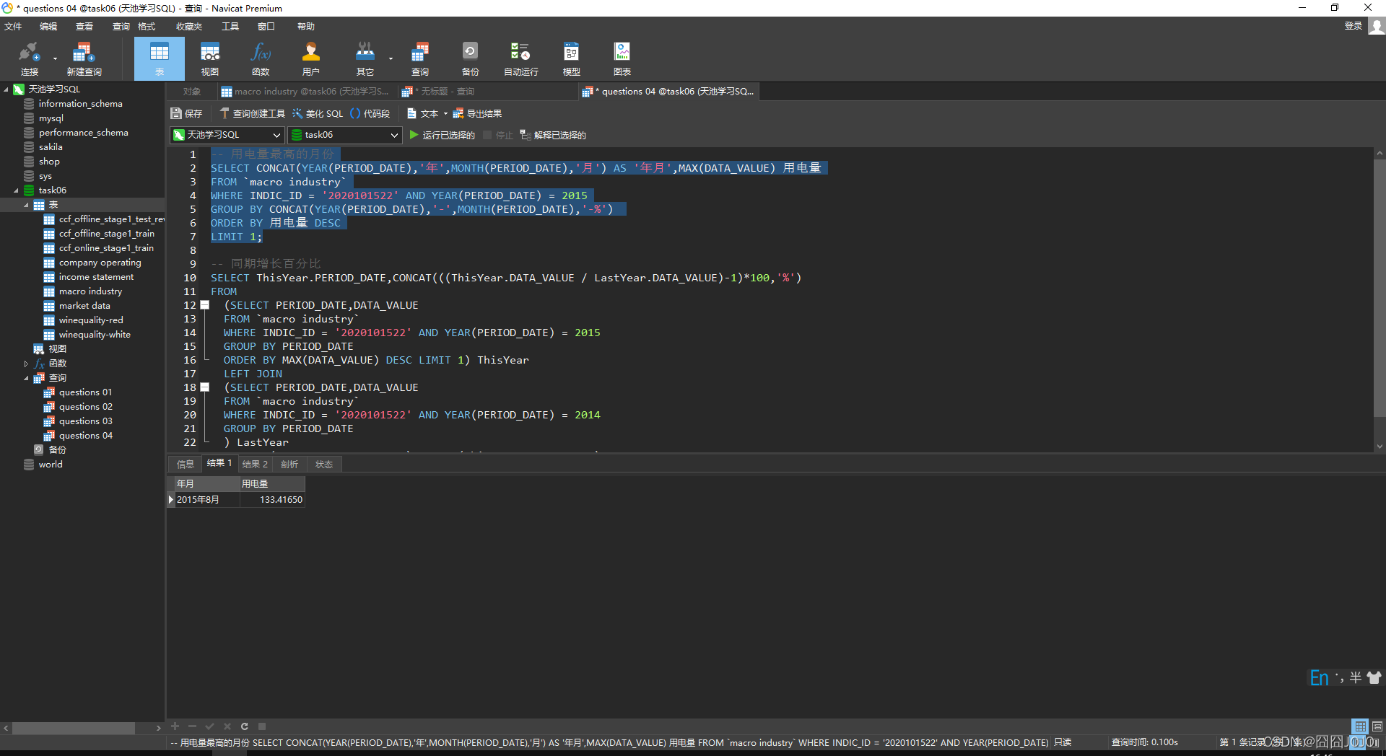
Task: Open the 自动运行 automation toolbar icon
Action: pyautogui.click(x=520, y=58)
